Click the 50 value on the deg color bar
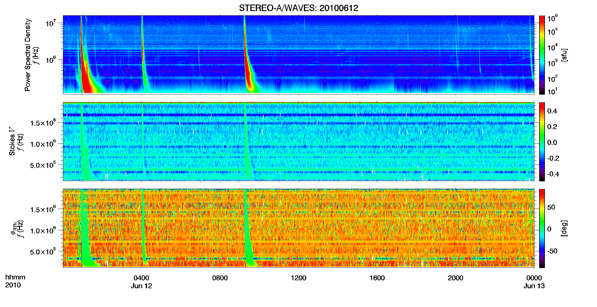 [x=551, y=207]
